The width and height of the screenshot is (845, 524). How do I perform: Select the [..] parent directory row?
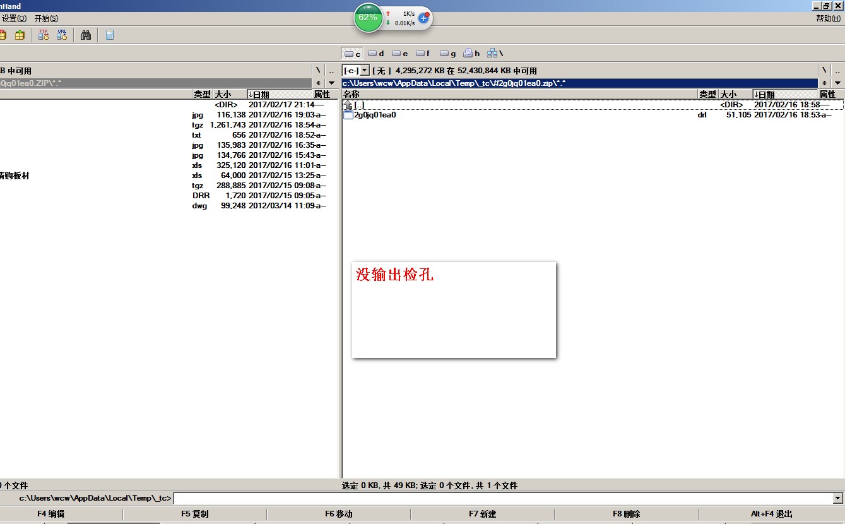(593, 105)
